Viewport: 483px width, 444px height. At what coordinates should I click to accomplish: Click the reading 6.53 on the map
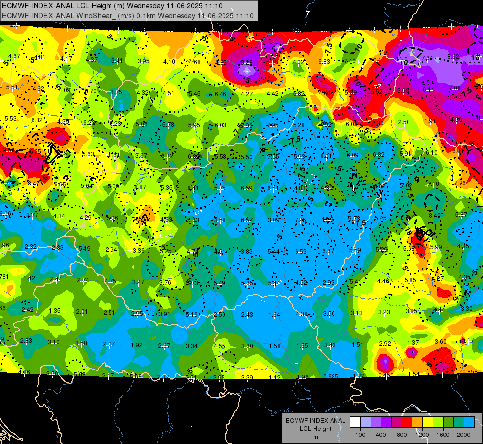300,252
